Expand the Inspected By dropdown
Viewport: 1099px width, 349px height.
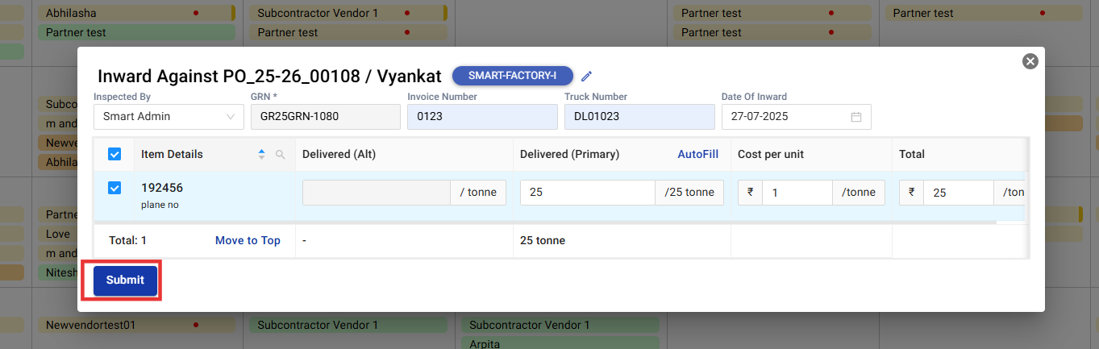coord(169,116)
